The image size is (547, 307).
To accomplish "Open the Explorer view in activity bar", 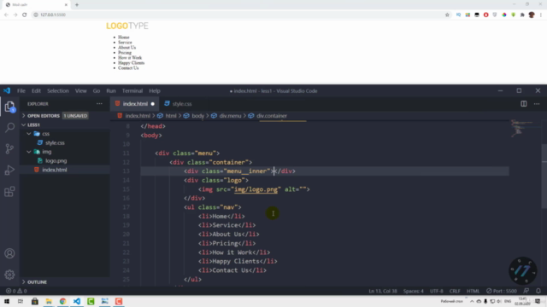I will point(9,107).
